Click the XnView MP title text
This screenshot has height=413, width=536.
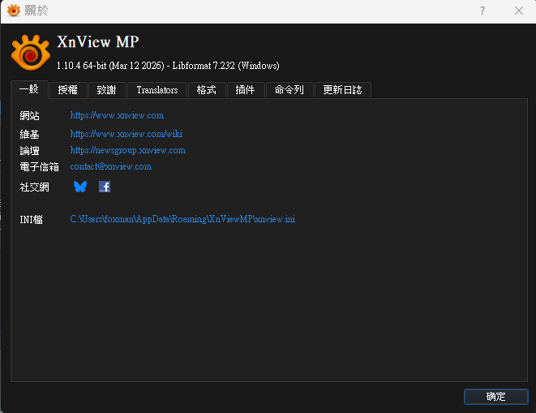98,41
